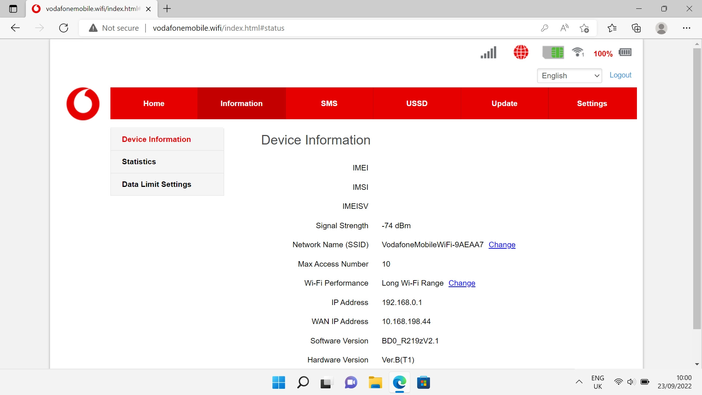
Task: Switch to the USSD tab
Action: pos(416,103)
